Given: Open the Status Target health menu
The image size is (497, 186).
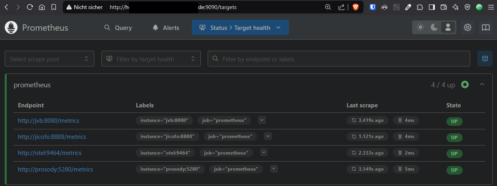Looking at the screenshot, I should coord(240,28).
